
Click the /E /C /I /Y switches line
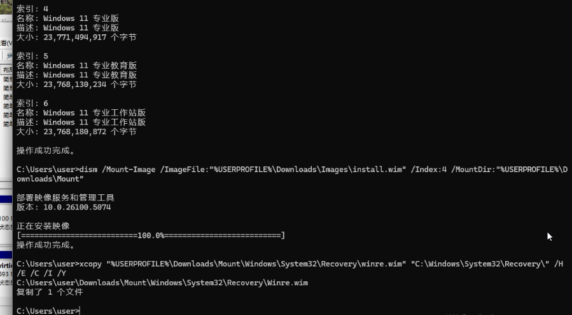pyautogui.click(x=41, y=273)
